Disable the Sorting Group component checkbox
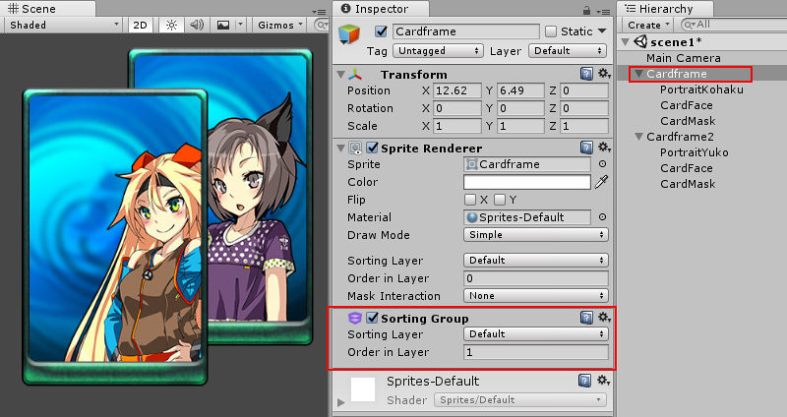 click(x=372, y=319)
